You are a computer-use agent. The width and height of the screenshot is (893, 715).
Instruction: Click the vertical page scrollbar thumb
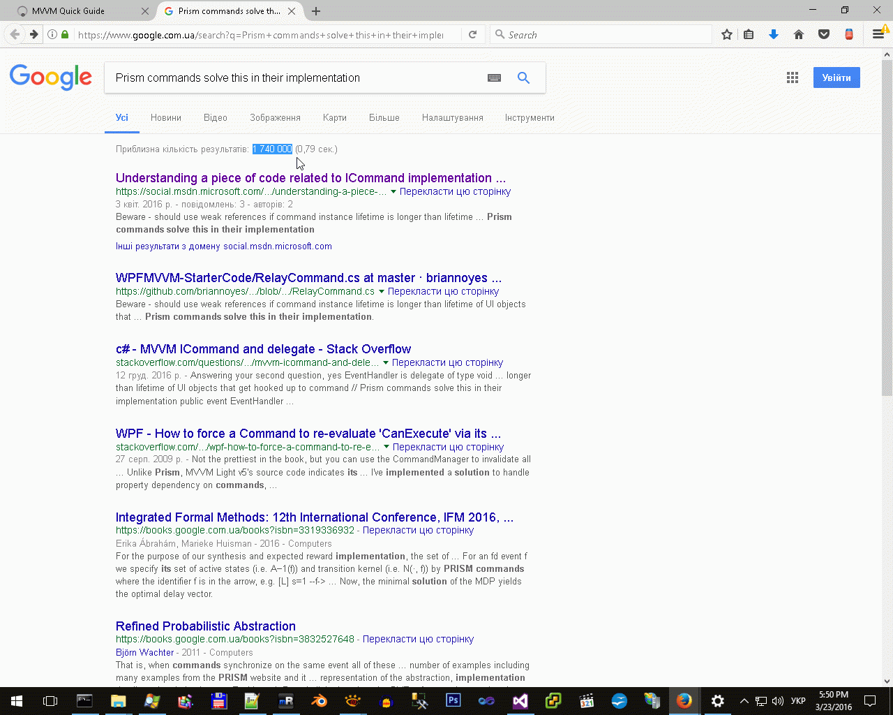pos(887,227)
